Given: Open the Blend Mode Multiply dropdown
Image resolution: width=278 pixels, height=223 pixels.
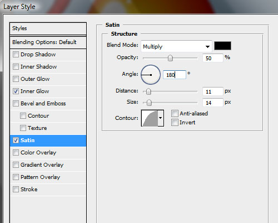Looking at the screenshot, I should coord(176,46).
